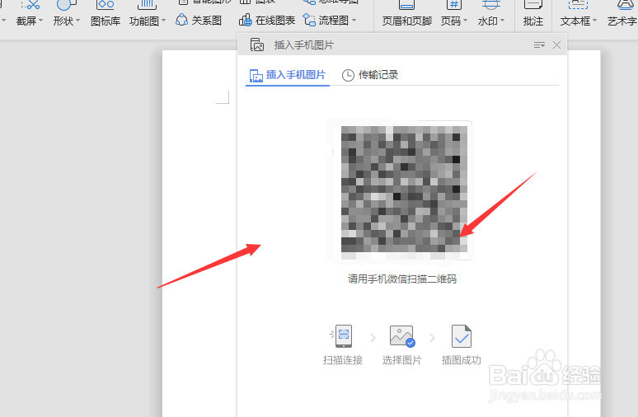The image size is (638, 417).
Task: Click the 扫描连接 phone scan icon
Action: tap(343, 336)
